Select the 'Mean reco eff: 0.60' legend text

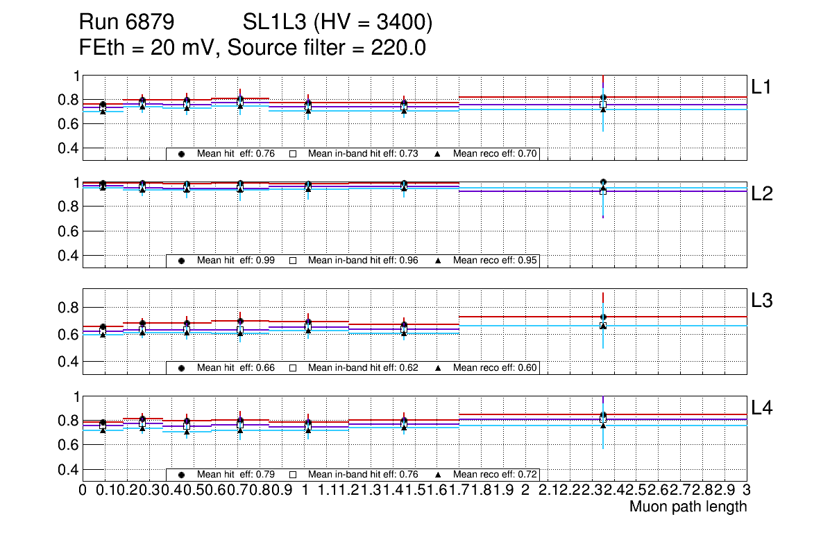[x=496, y=368]
